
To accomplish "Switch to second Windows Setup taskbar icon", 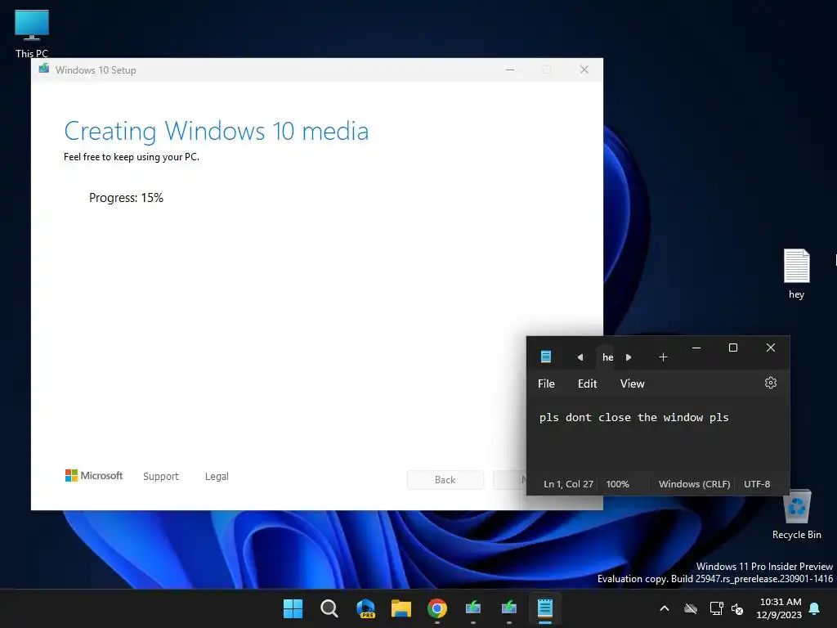I will 509,608.
